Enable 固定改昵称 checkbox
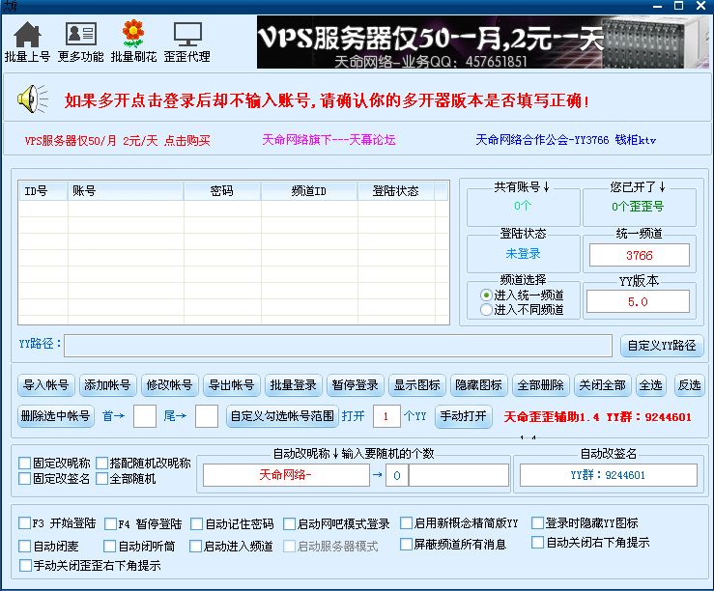This screenshot has height=591, width=714. click(24, 464)
